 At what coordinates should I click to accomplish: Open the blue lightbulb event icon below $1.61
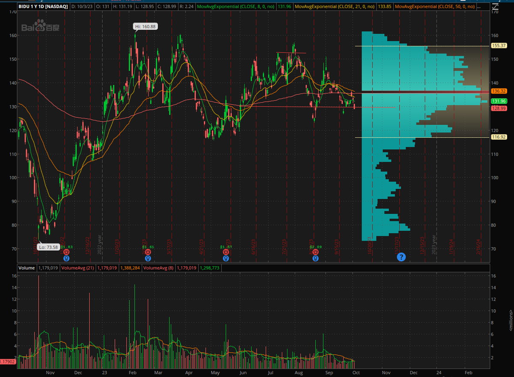(148, 258)
